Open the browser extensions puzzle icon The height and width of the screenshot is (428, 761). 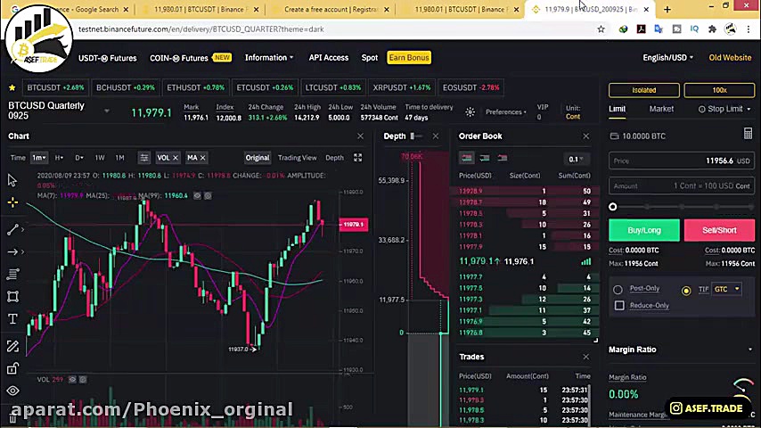[x=712, y=29]
